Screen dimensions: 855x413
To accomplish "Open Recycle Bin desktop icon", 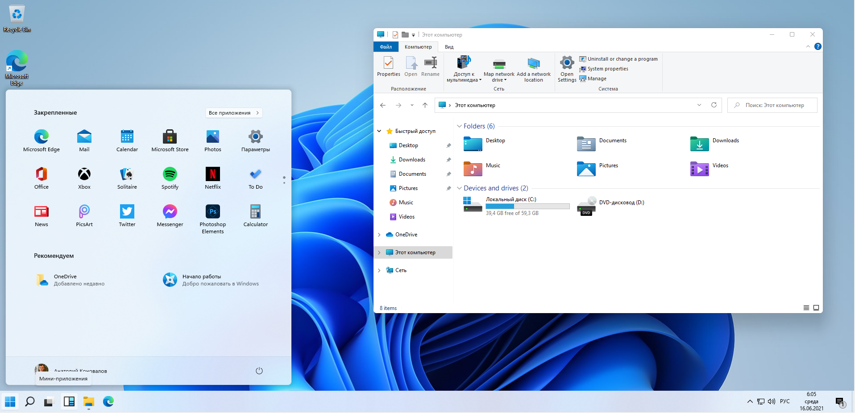I will (x=17, y=19).
